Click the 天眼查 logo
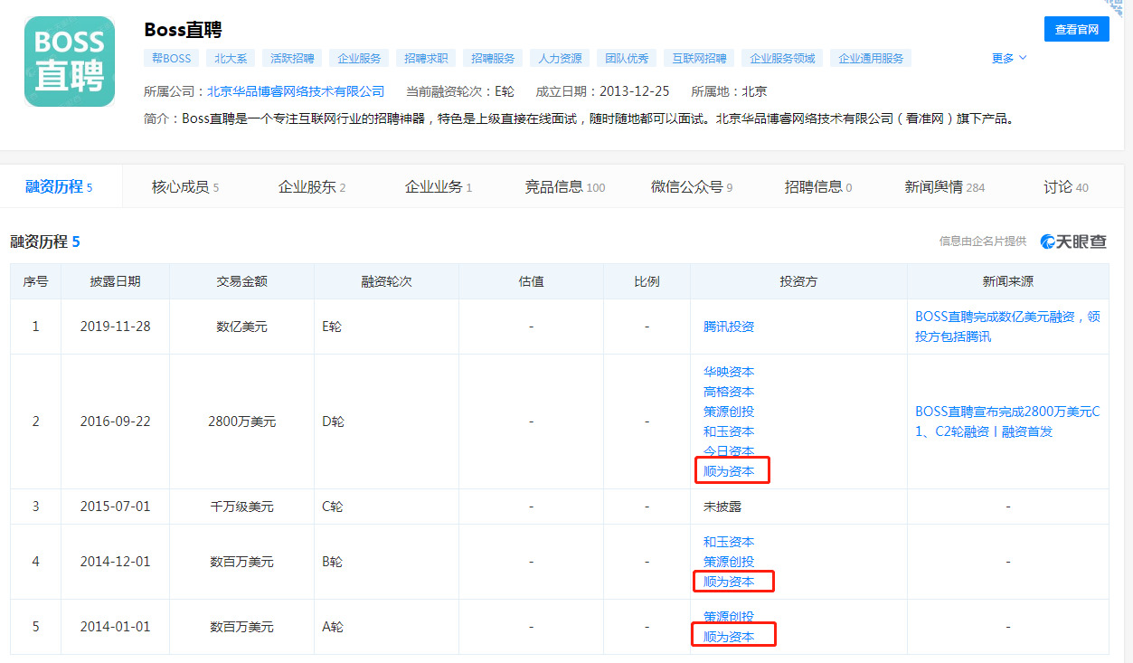 coord(1073,242)
